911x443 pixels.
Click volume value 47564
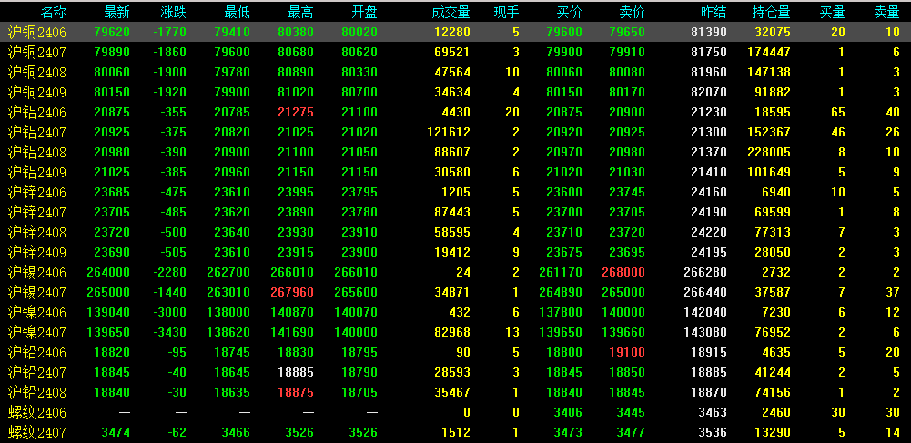pos(452,72)
